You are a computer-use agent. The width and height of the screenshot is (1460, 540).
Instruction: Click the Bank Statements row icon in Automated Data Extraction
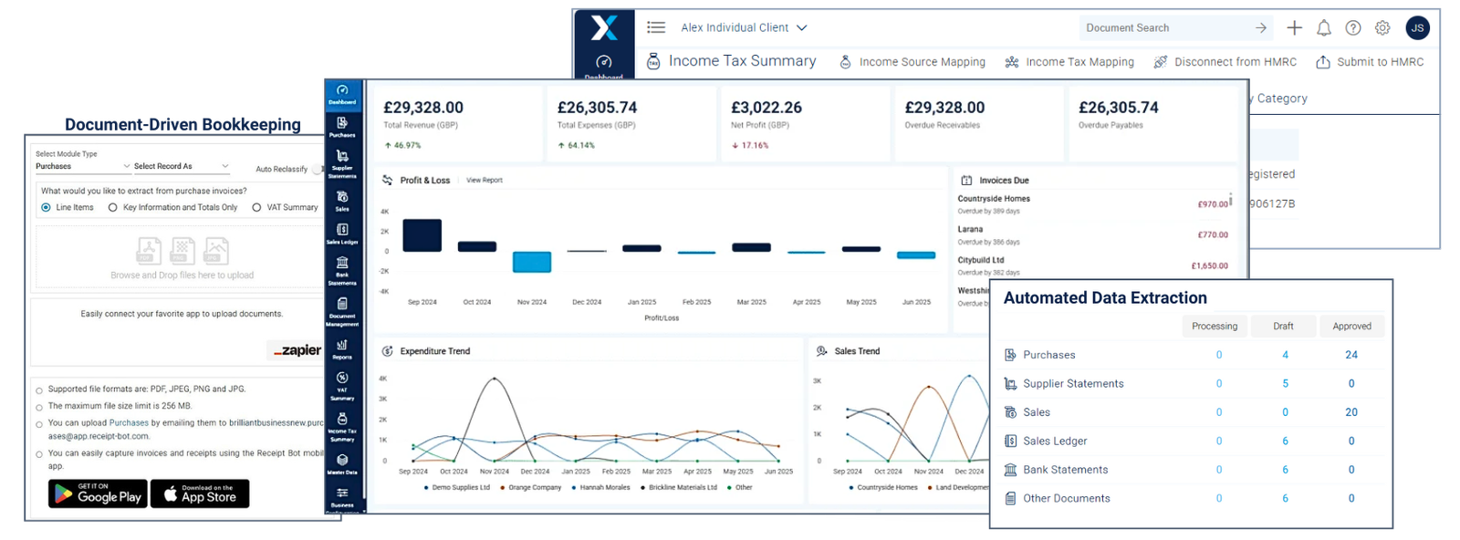(x=1010, y=470)
